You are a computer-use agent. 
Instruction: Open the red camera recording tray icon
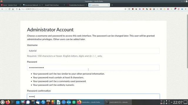click(x=161, y=104)
